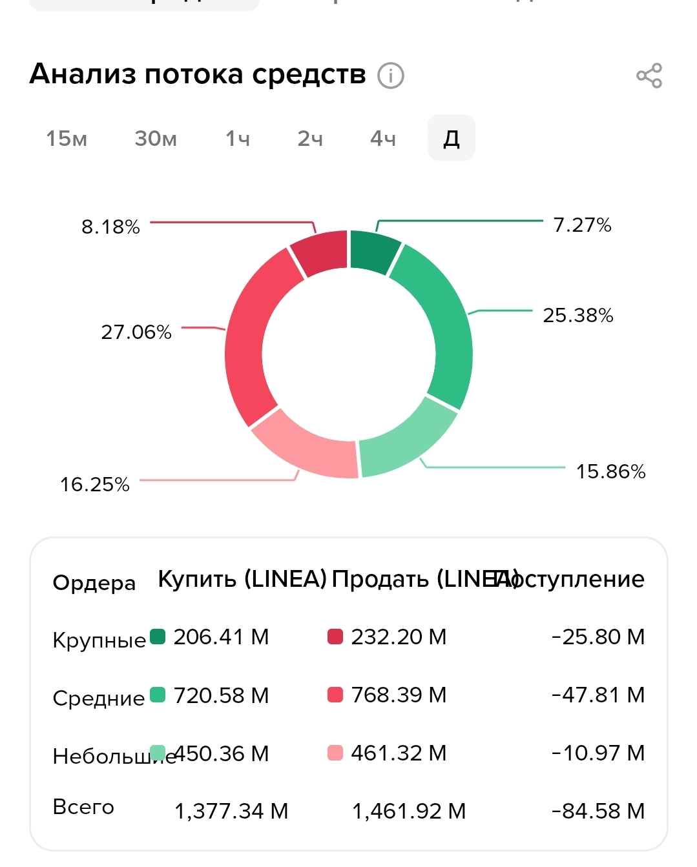Select the 2ч interval tab
This screenshot has height=867, width=697.
pyautogui.click(x=310, y=138)
